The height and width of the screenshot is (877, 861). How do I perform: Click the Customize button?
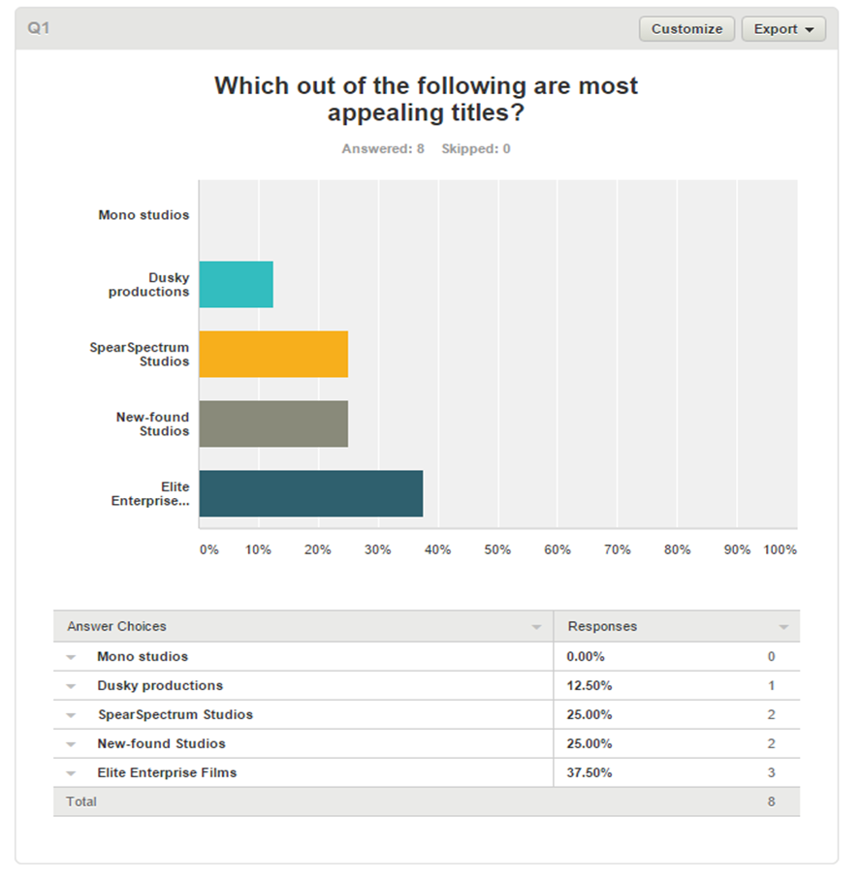click(x=686, y=29)
